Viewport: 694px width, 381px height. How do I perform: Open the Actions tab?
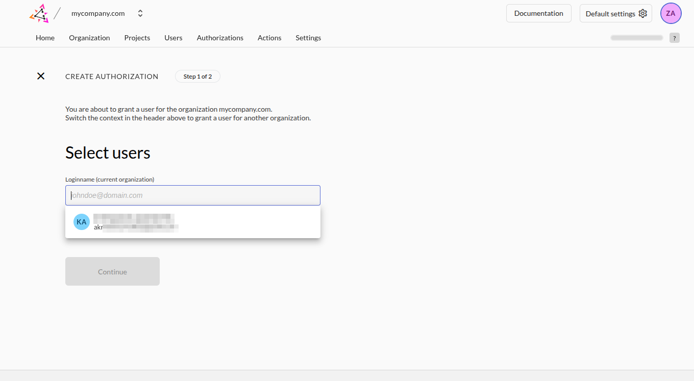(x=269, y=38)
